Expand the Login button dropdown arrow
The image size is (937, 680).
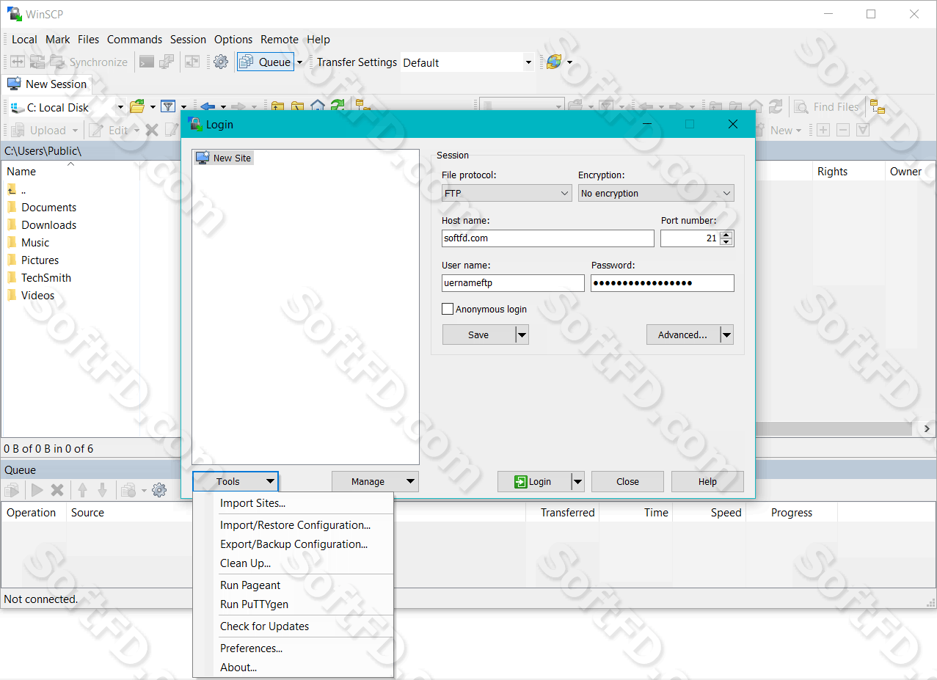pyautogui.click(x=577, y=482)
